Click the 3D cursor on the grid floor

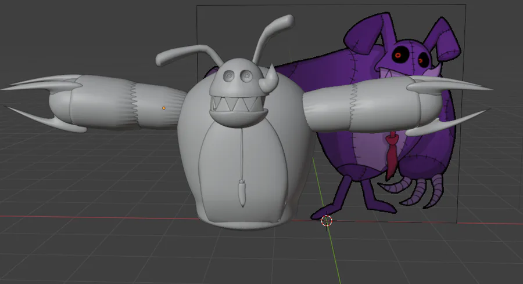click(327, 221)
